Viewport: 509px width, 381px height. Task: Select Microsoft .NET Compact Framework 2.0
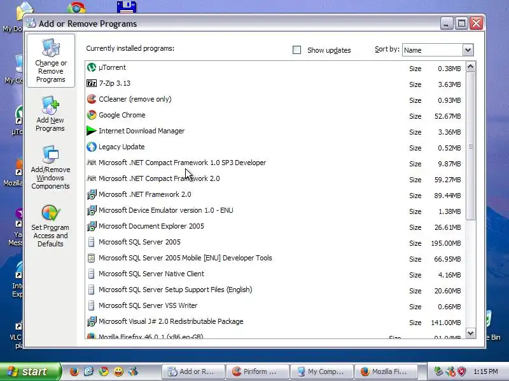[x=160, y=178]
